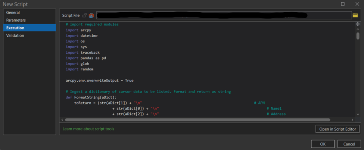Click the Script File path input field
364x150 pixels.
224,15
